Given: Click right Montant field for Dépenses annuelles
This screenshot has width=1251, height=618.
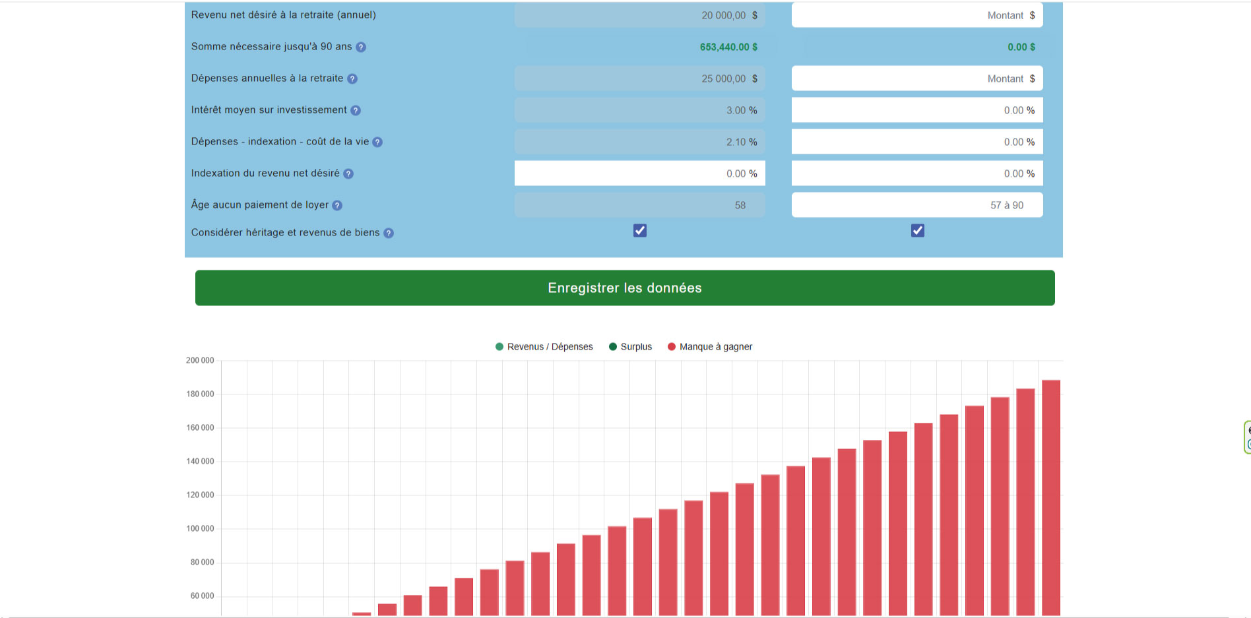Looking at the screenshot, I should 916,78.
